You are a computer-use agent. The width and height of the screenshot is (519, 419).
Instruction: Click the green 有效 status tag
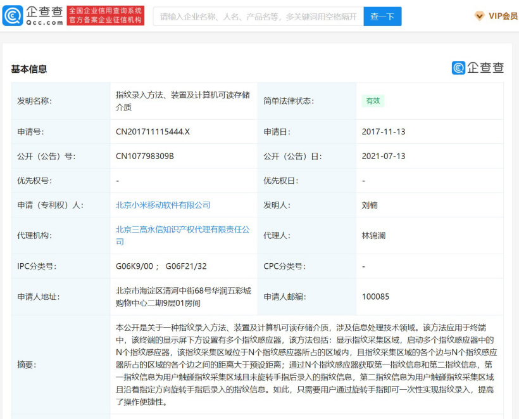tap(373, 101)
